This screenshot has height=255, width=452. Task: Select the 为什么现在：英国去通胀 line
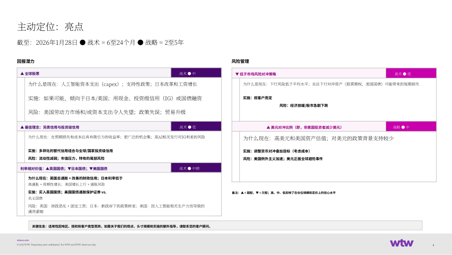tap(75, 178)
